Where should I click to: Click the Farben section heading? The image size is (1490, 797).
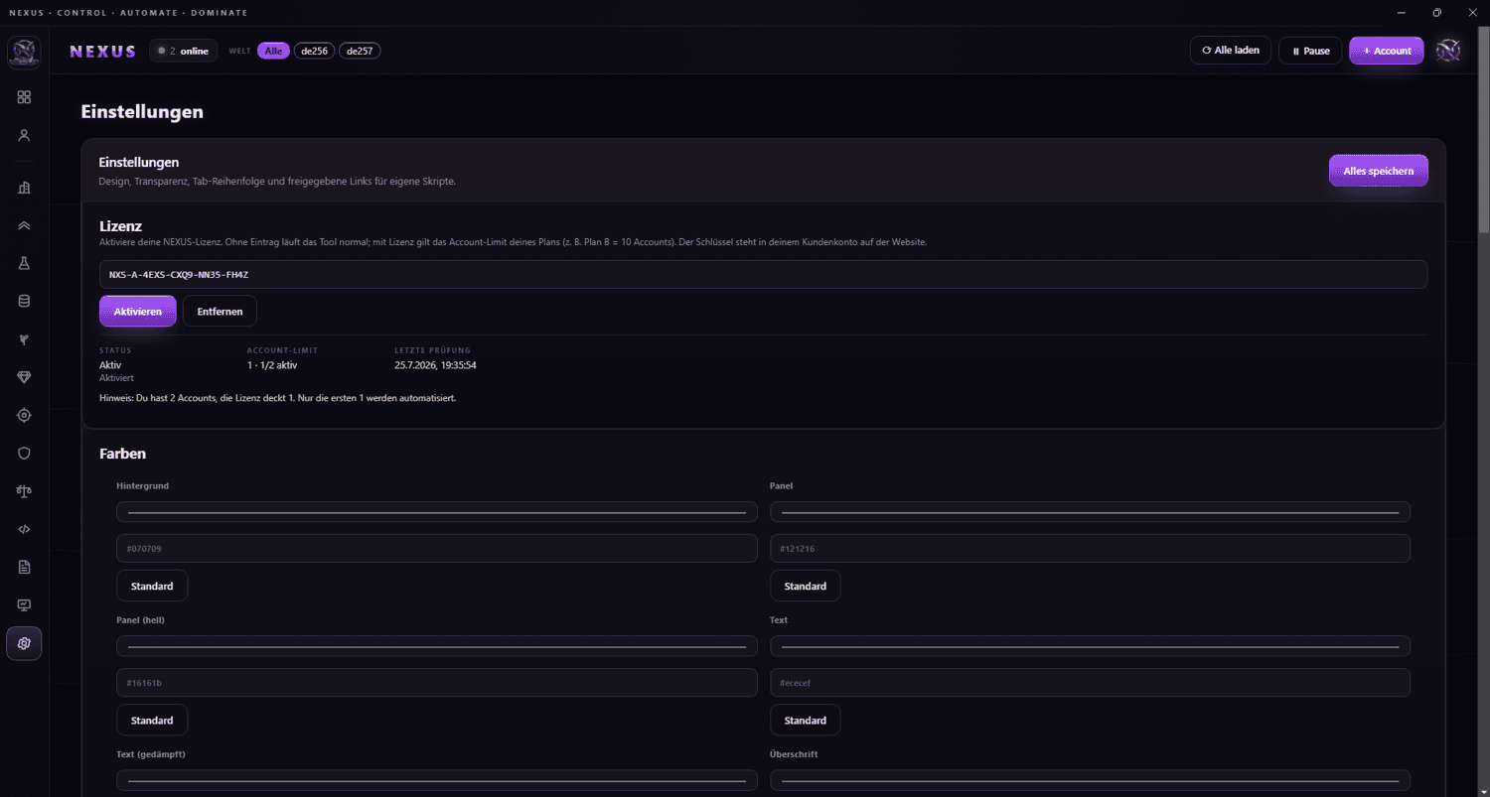(x=123, y=454)
